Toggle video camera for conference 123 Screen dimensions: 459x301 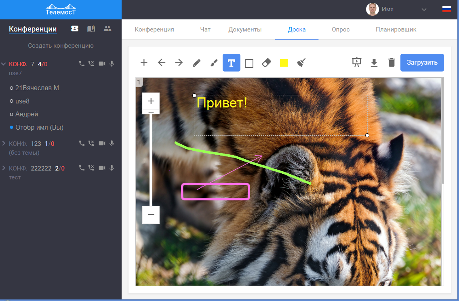click(102, 143)
